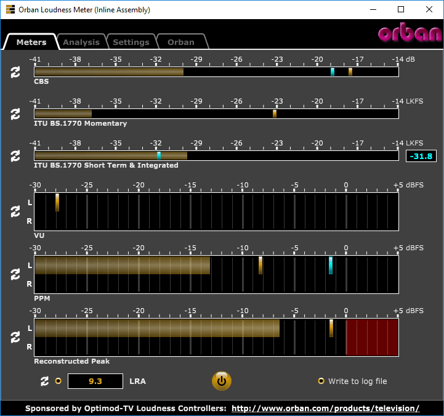This screenshot has height=416, width=444.
Task: Click the ITU BS.1770 Momentary label
Action: (81, 123)
